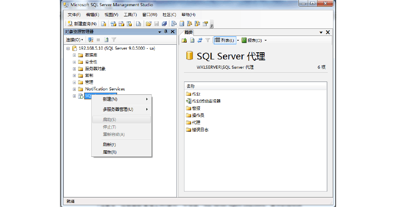Choose 刷新(F) in the context menu
This screenshot has width=396, height=207.
coord(122,145)
